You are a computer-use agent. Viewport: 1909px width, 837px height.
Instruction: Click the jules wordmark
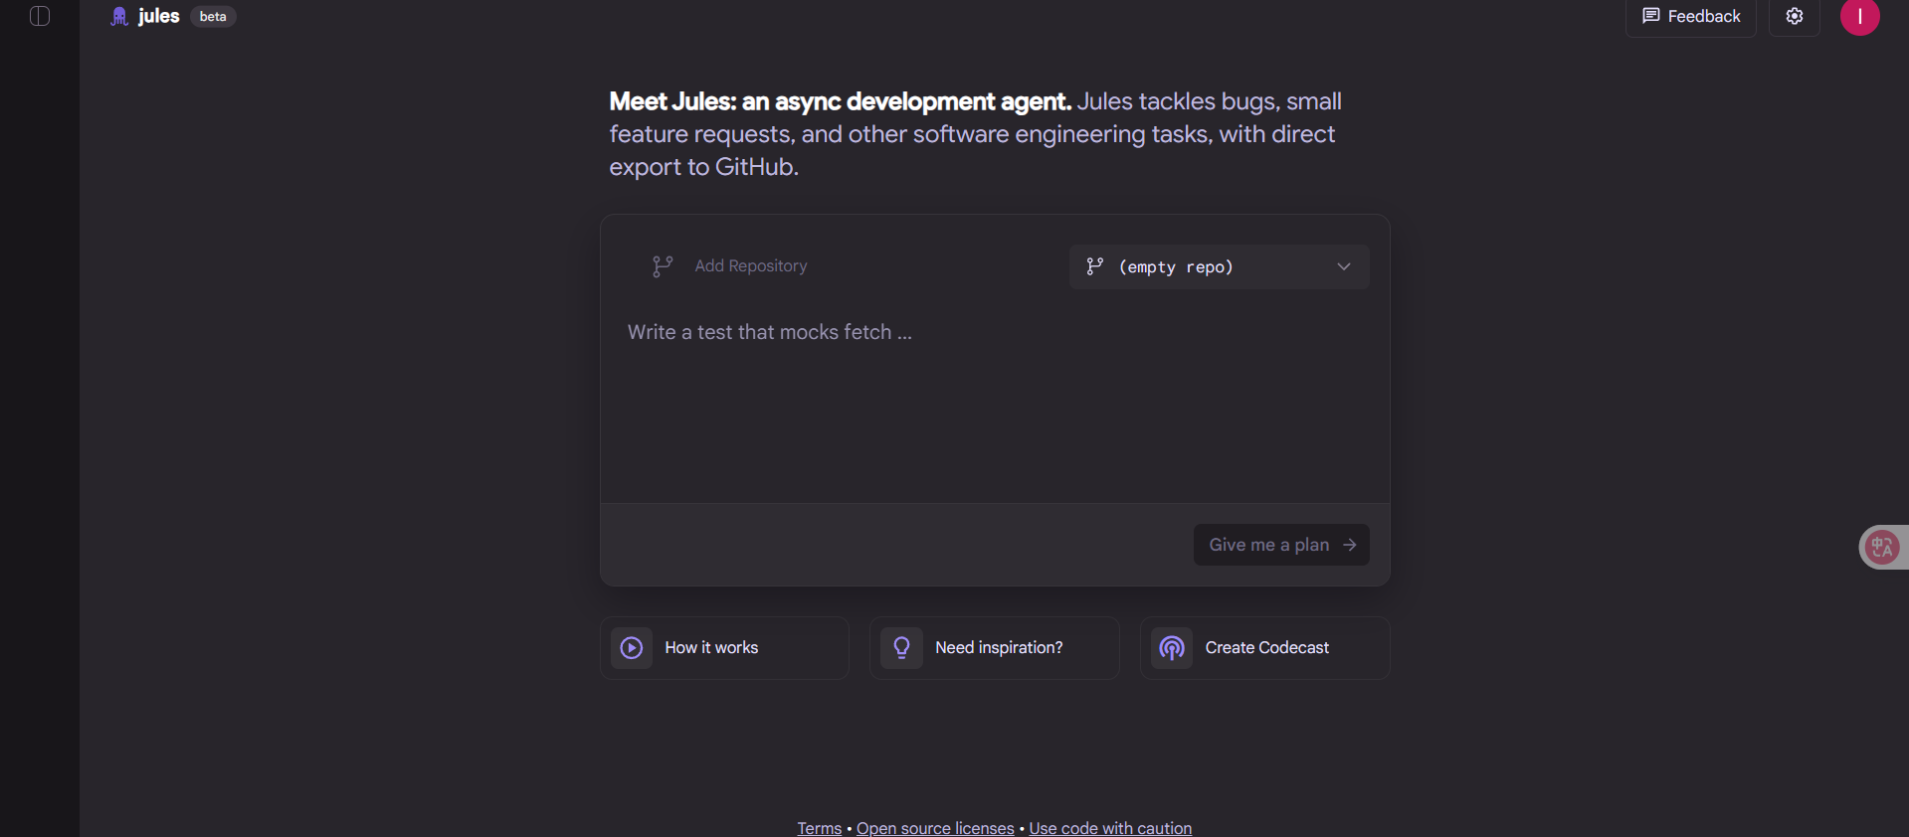(159, 16)
